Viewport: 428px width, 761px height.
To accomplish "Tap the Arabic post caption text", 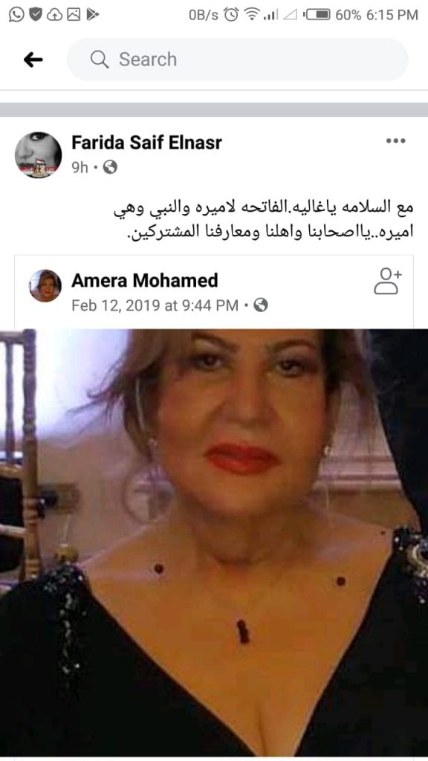I will (264, 219).
